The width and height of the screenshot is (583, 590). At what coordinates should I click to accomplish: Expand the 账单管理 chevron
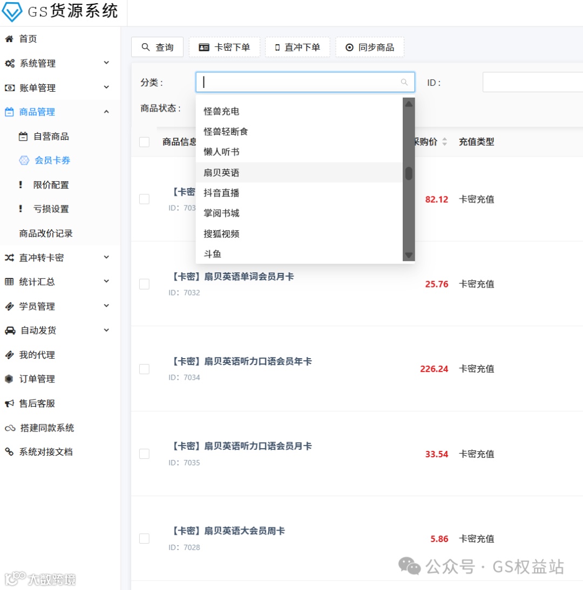tap(106, 87)
